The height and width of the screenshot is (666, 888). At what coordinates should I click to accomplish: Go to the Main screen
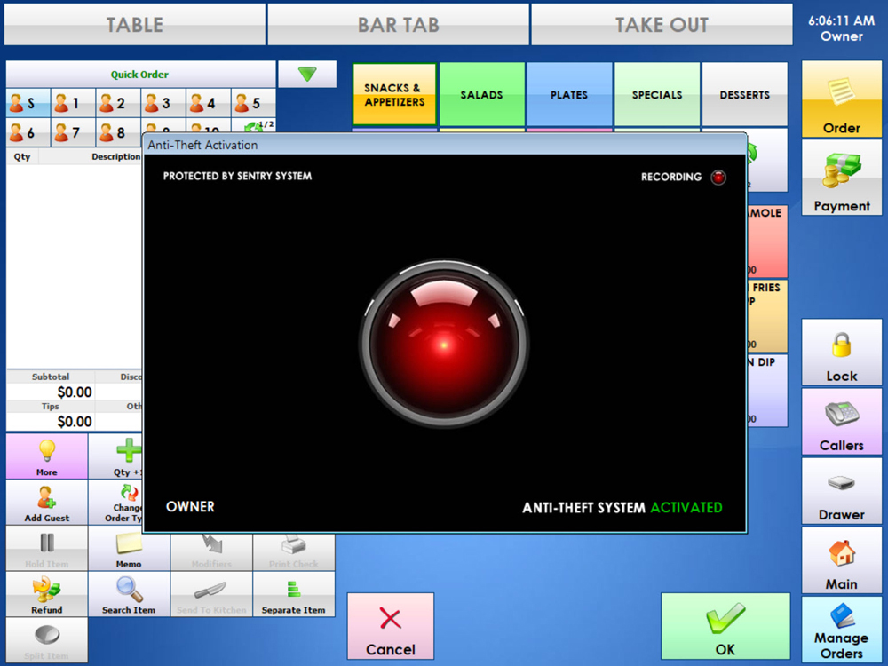842,560
